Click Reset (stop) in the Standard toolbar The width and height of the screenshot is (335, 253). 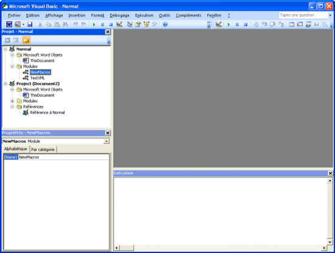point(111,24)
